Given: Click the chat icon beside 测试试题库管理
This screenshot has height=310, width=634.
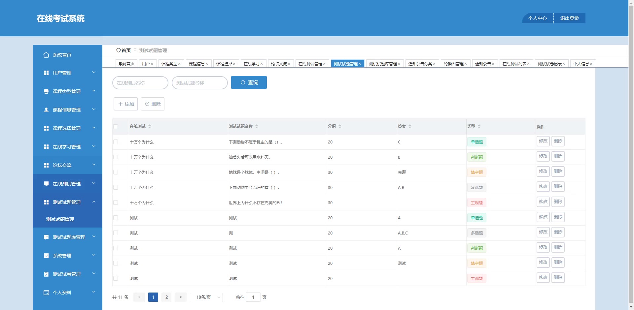Looking at the screenshot, I should pyautogui.click(x=46, y=237).
